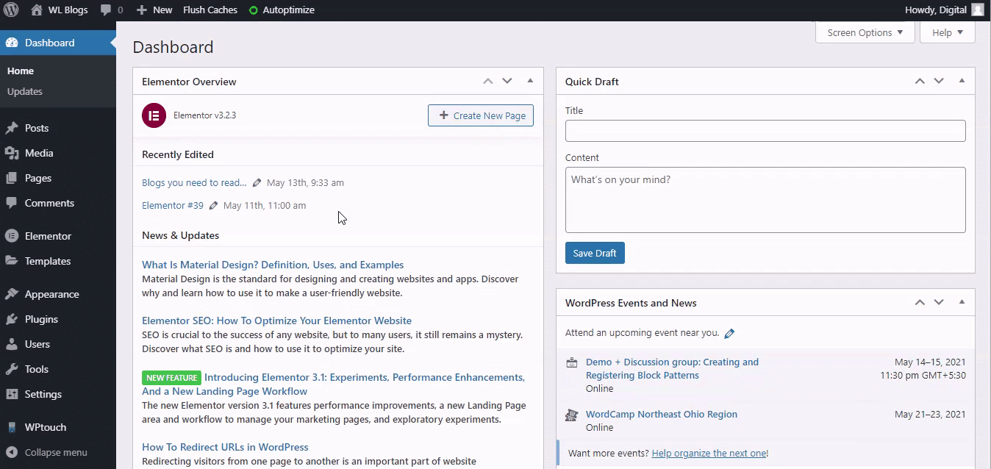Click into the Quick Draft Title field
Image resolution: width=991 pixels, height=469 pixels.
coord(765,131)
